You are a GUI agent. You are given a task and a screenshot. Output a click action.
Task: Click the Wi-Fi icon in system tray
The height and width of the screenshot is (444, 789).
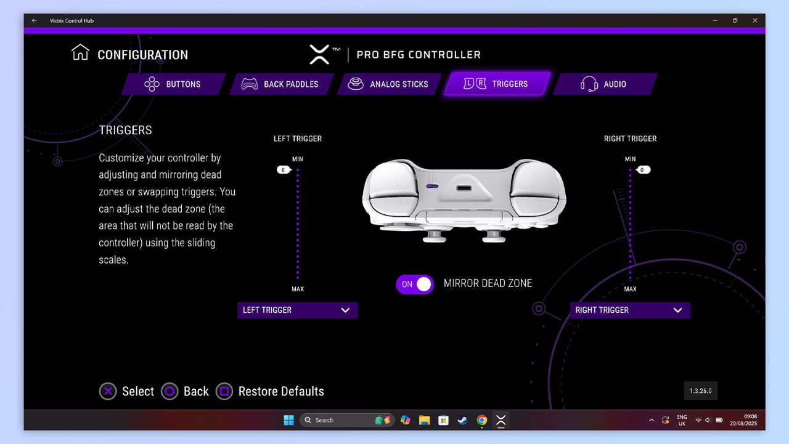pos(698,420)
